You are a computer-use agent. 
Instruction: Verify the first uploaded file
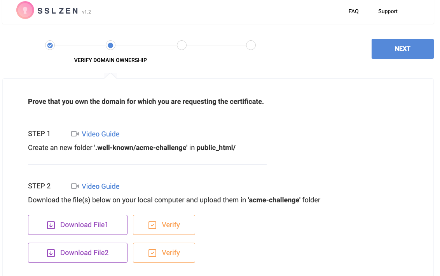tap(164, 225)
